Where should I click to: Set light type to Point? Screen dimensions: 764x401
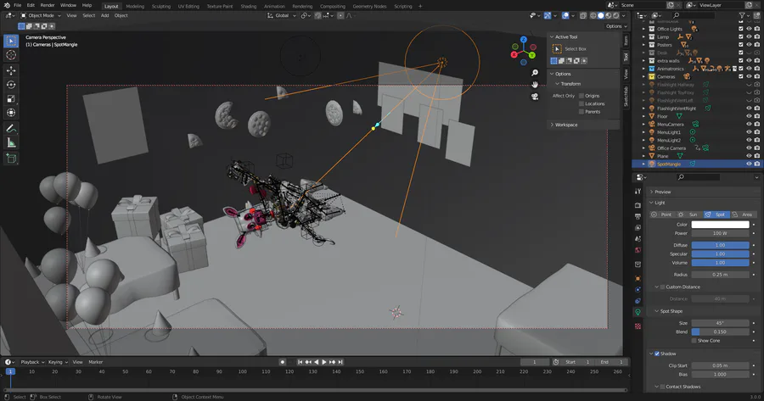coord(662,214)
